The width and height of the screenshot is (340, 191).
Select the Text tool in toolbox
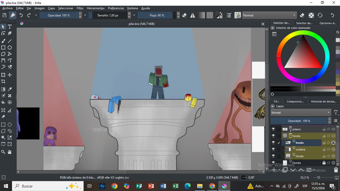click(x=10, y=27)
